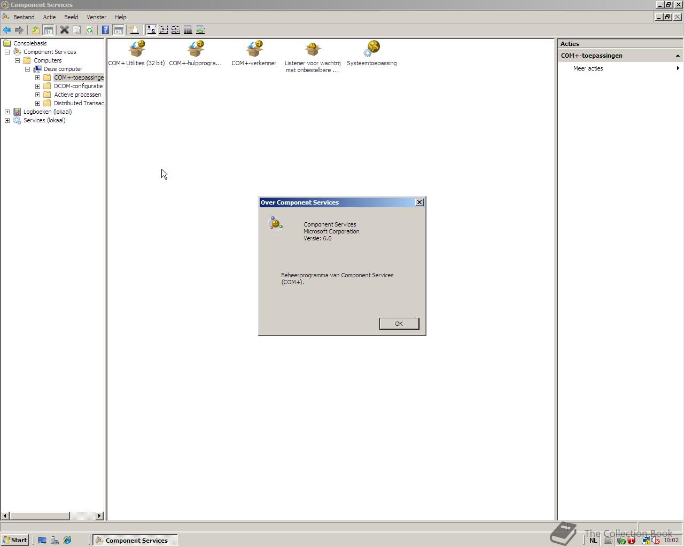Toggle the Show/Hide Action Pane button
Image resolution: width=684 pixels, height=547 pixels.
[x=118, y=30]
